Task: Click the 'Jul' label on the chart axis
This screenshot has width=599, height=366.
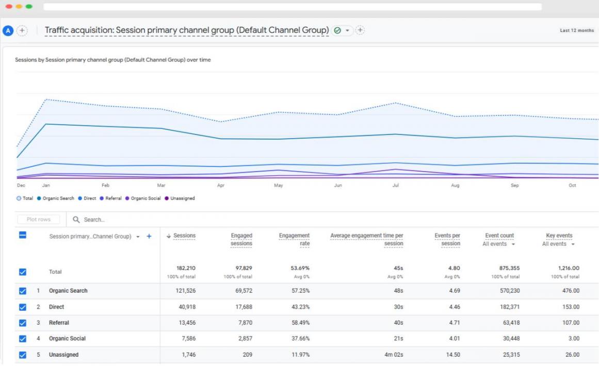Action: point(395,186)
